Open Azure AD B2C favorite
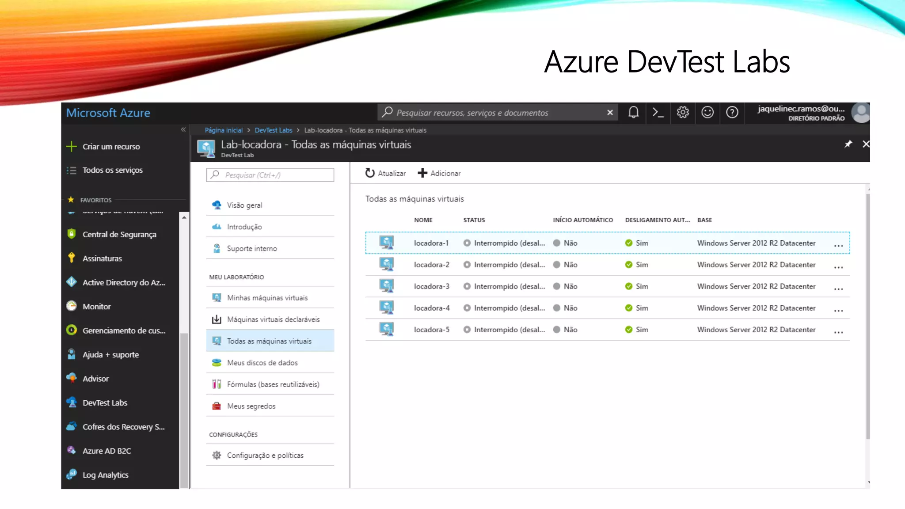Screen dimensions: 905x509 click(x=106, y=451)
